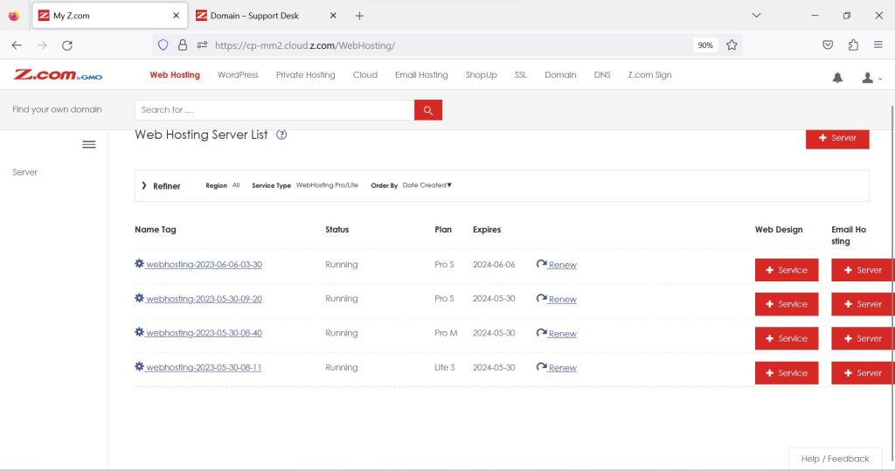The width and height of the screenshot is (895, 471).
Task: Select the My Z.com browser tab
Action: tap(109, 16)
